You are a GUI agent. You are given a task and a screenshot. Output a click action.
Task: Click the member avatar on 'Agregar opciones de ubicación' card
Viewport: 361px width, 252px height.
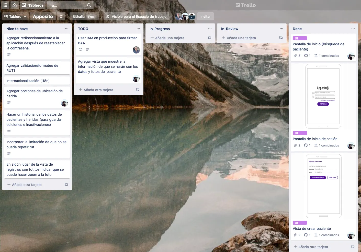coord(65,103)
